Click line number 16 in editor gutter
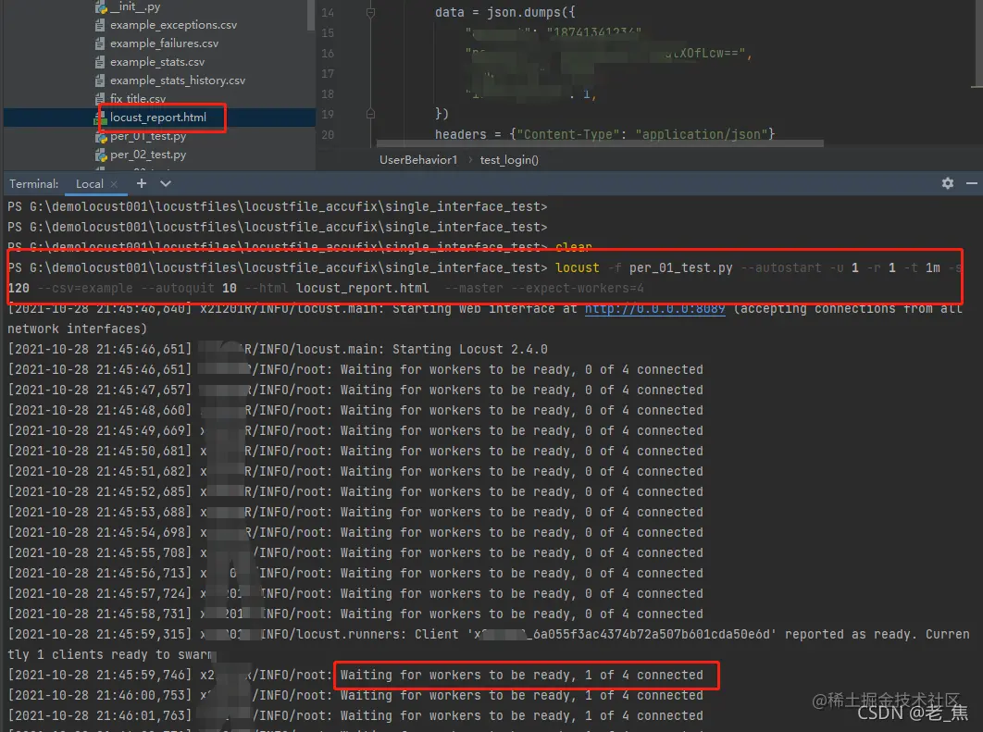Viewport: 983px width, 732px height. click(x=328, y=54)
